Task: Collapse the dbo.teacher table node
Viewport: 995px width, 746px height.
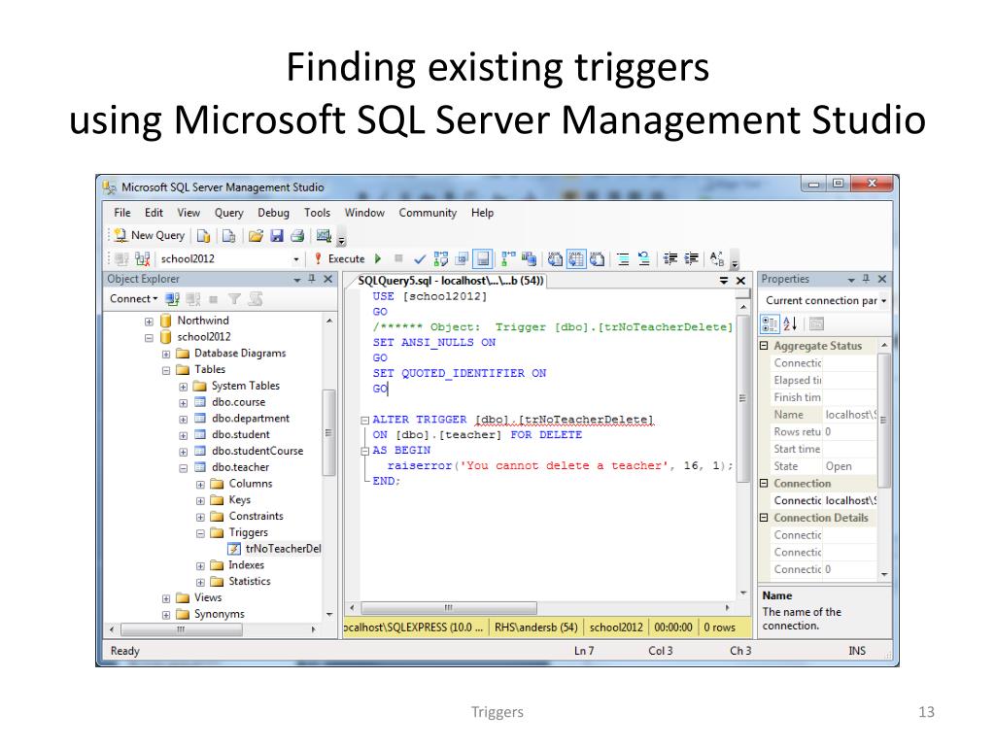Action: pos(183,468)
